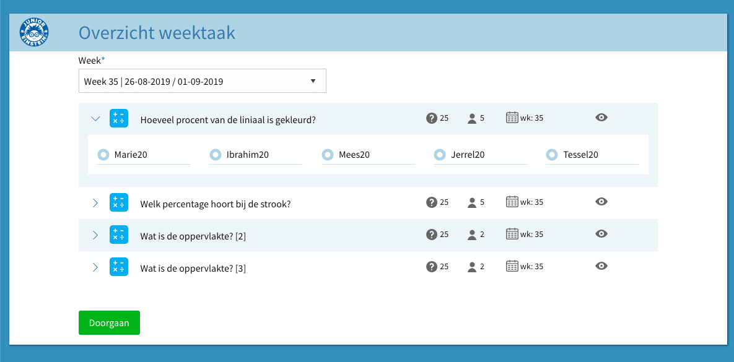The width and height of the screenshot is (734, 362).
Task: Click calendar icon in 'Hoeveel procent' row
Action: (512, 118)
